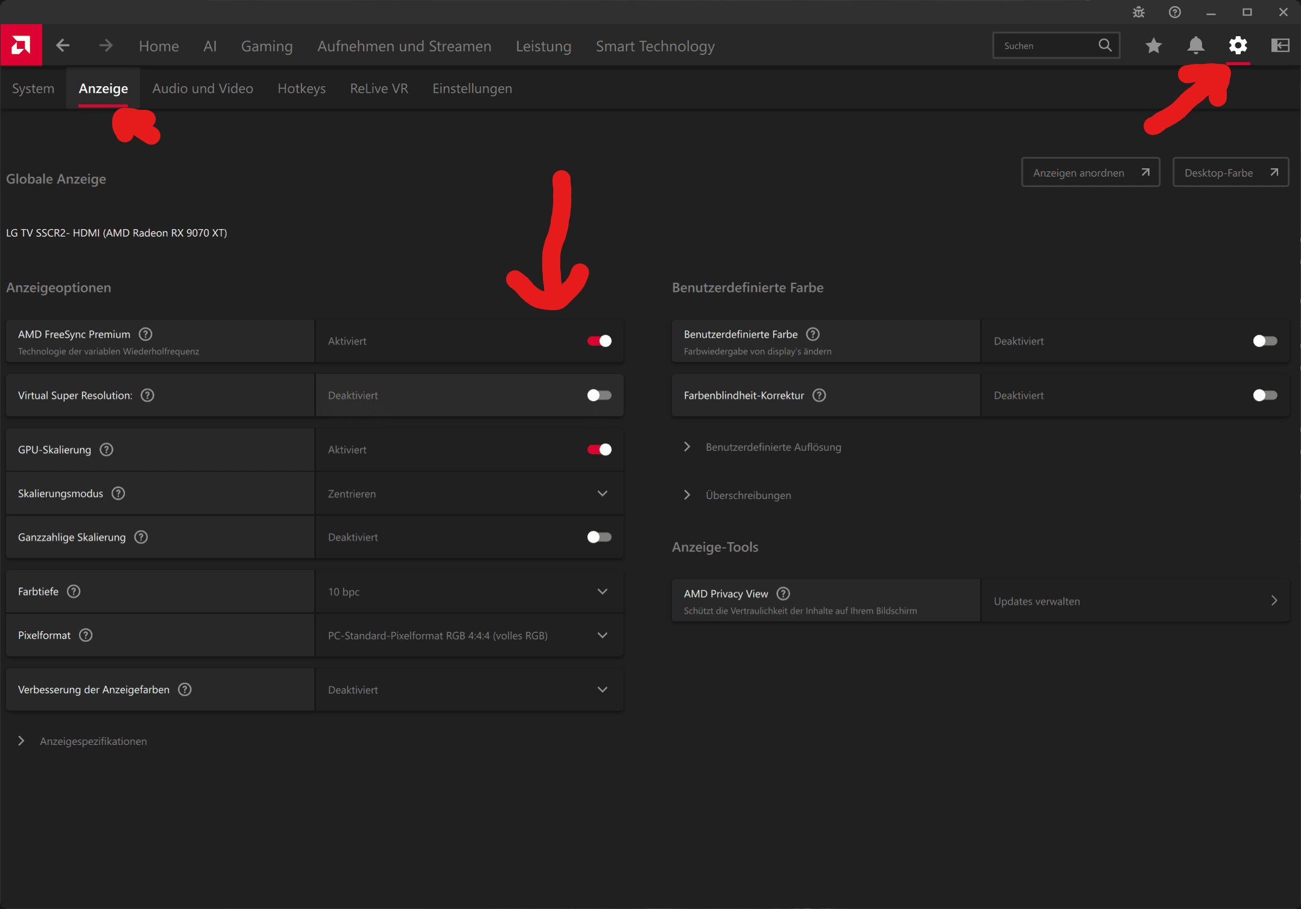Viewport: 1301px width, 909px height.
Task: Open the settings gear icon
Action: point(1238,46)
